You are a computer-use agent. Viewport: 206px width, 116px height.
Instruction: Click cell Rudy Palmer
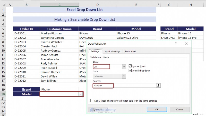[59, 63]
